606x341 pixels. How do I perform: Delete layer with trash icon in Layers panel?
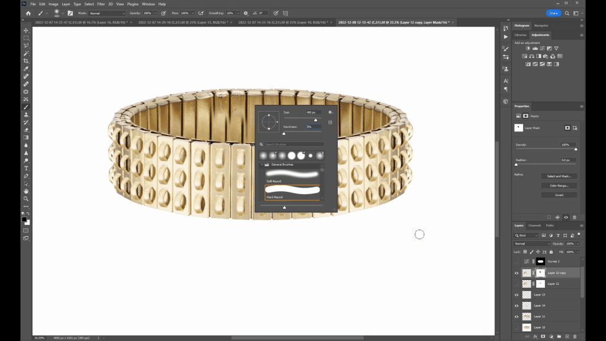click(x=575, y=336)
